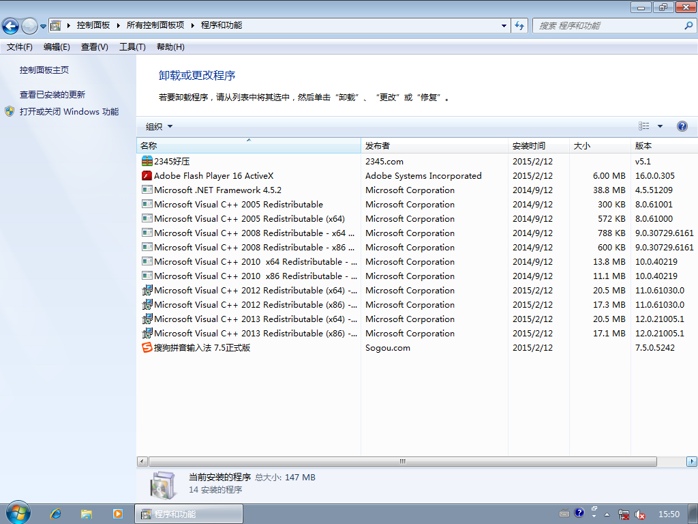Click the .NET Framework 4.5.2 row icon
This screenshot has width=698, height=524.
click(x=147, y=190)
